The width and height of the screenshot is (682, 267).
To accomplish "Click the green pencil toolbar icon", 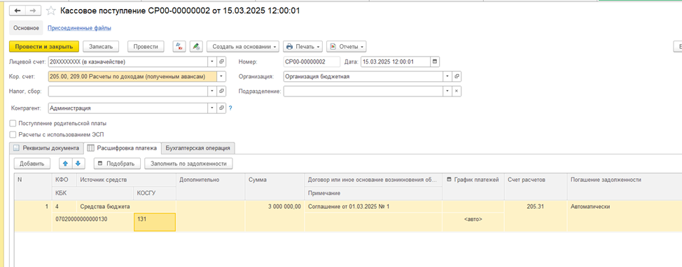I will click(197, 46).
